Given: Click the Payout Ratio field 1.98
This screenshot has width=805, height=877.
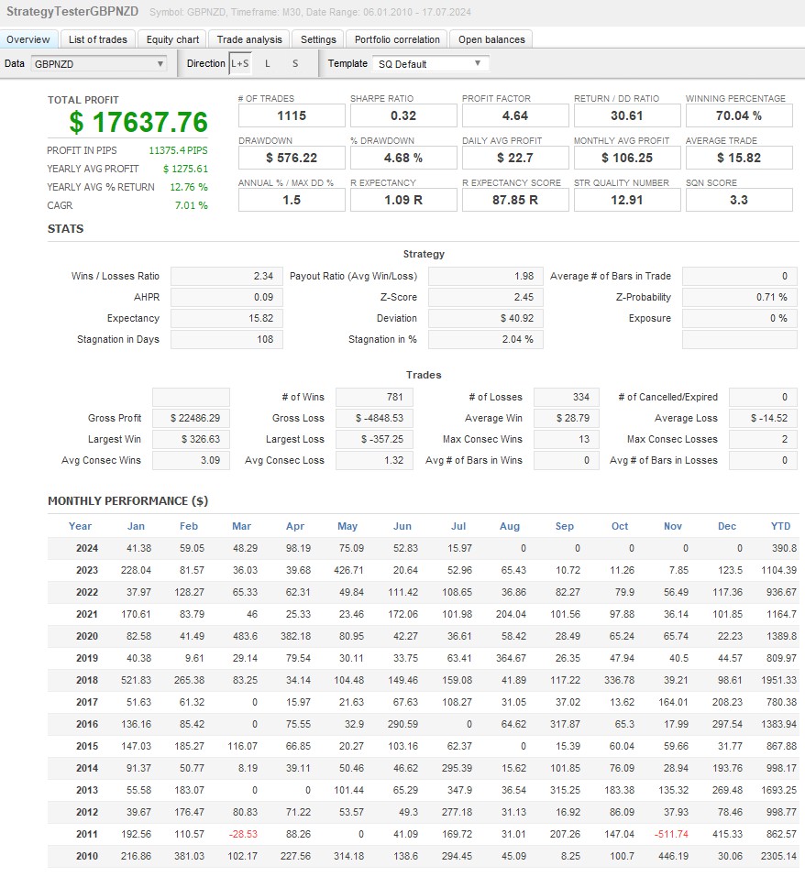Looking at the screenshot, I should point(486,277).
